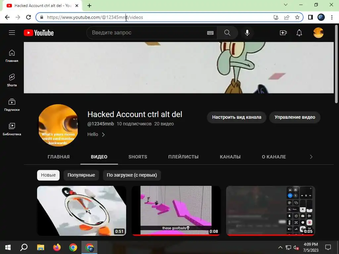
Task: Open the on-screen keyboard in search box
Action: click(x=210, y=33)
